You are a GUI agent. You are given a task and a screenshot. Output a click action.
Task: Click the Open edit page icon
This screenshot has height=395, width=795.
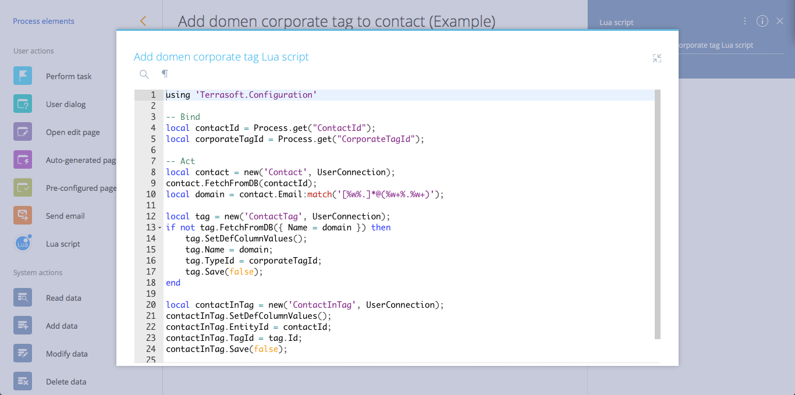(23, 132)
